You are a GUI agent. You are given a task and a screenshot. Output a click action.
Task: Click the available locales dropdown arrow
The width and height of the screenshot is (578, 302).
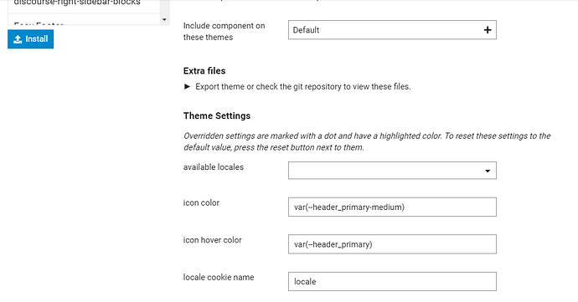click(x=488, y=171)
